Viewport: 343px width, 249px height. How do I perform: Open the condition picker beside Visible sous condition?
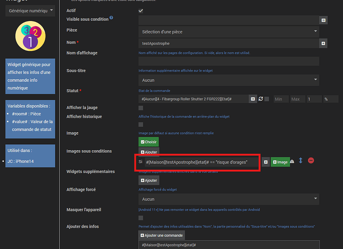coord(323,20)
